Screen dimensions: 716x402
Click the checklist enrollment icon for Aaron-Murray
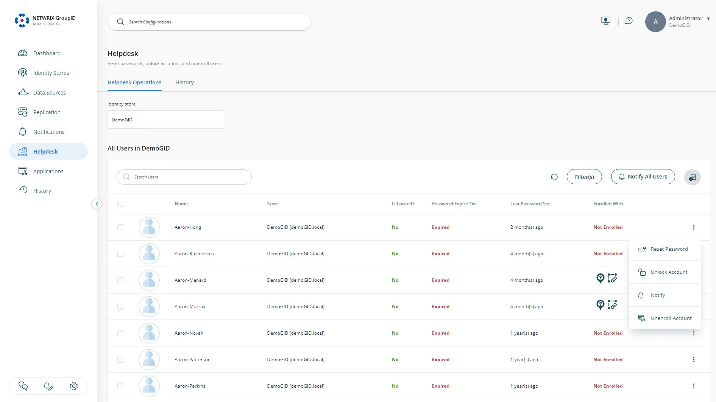click(612, 305)
